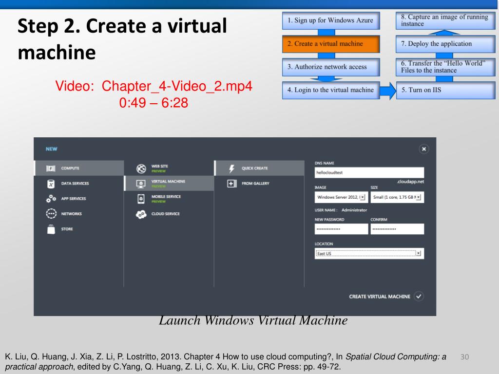This screenshot has width=499, height=374.
Task: Click step 2 Create a virtual machine box
Action: click(331, 44)
